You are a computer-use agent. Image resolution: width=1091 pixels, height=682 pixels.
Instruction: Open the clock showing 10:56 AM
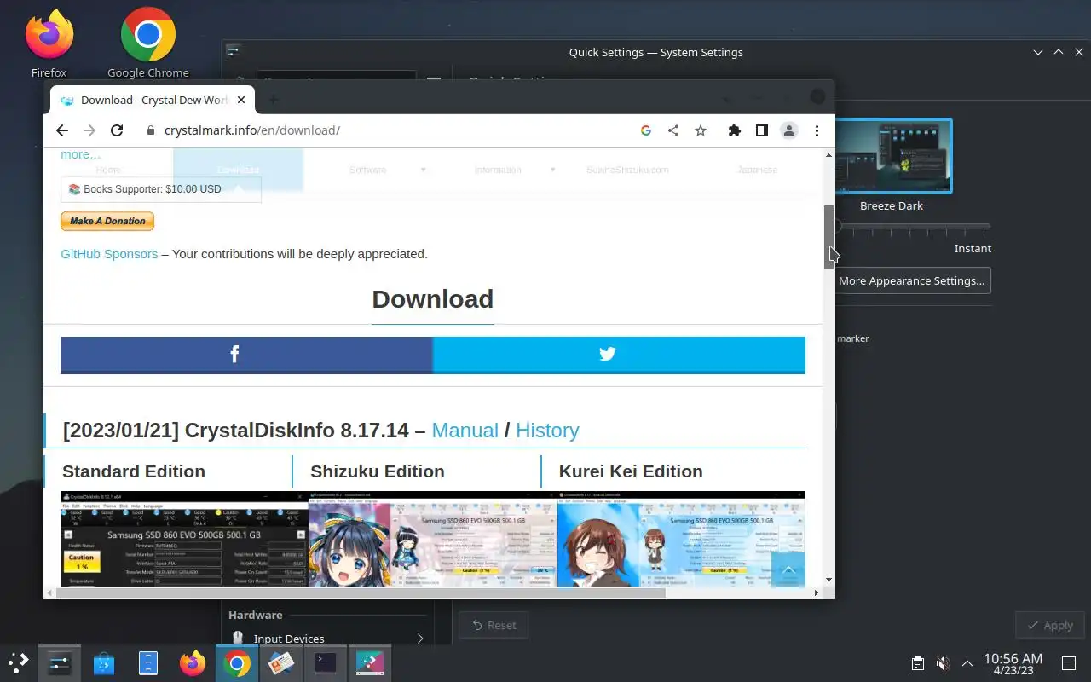1013,663
